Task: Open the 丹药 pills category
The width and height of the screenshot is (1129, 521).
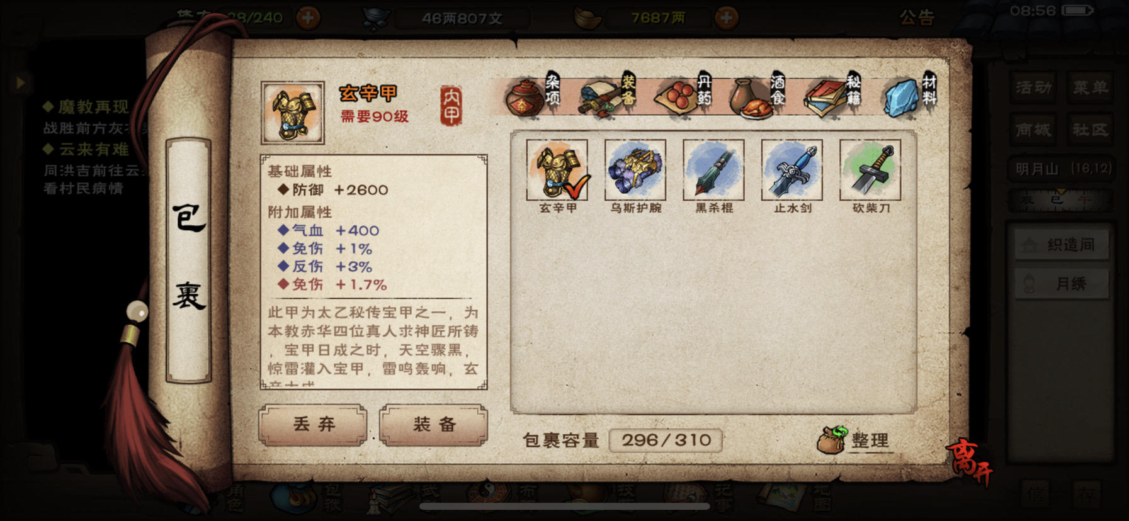Action: click(x=684, y=94)
